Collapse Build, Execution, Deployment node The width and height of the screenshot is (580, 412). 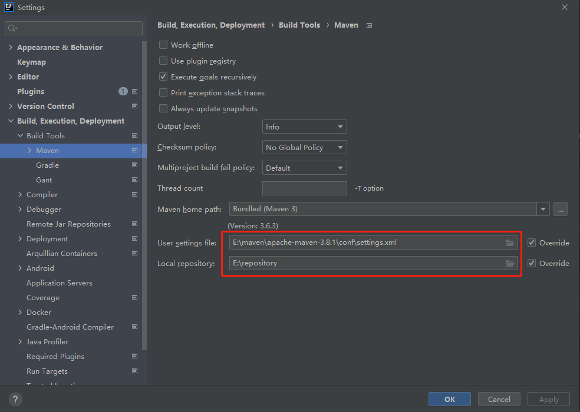coord(11,121)
